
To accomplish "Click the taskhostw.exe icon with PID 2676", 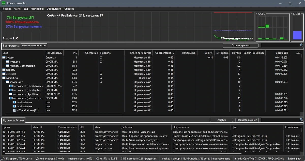I will pos(14,102).
